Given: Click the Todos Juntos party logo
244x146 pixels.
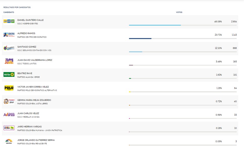Looking at the screenshot, I should [9, 61].
